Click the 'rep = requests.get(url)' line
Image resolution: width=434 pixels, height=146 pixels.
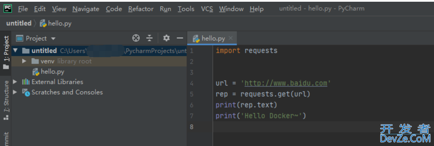pos(263,94)
